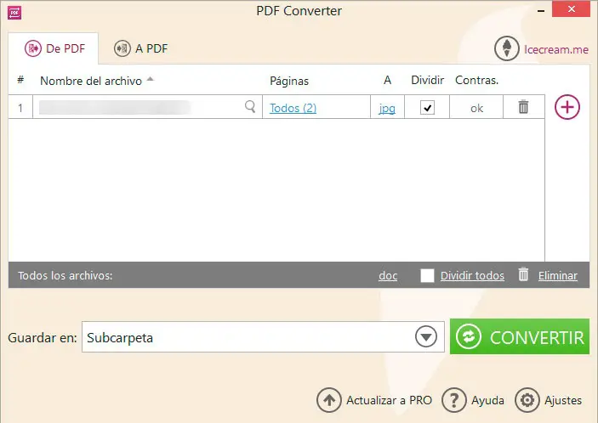
Task: Click the Dividir column header
Action: point(427,80)
